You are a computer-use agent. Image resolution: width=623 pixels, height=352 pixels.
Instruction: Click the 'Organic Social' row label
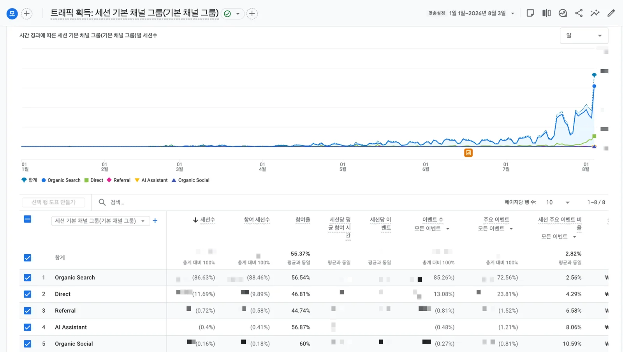74,344
